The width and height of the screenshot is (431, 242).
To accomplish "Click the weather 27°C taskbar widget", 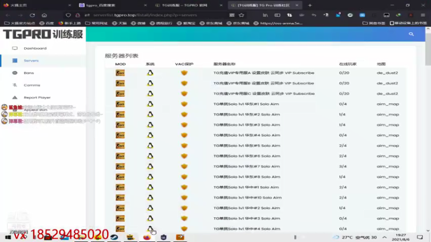I will pos(355,237).
